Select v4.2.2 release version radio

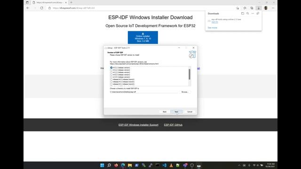point(111,70)
